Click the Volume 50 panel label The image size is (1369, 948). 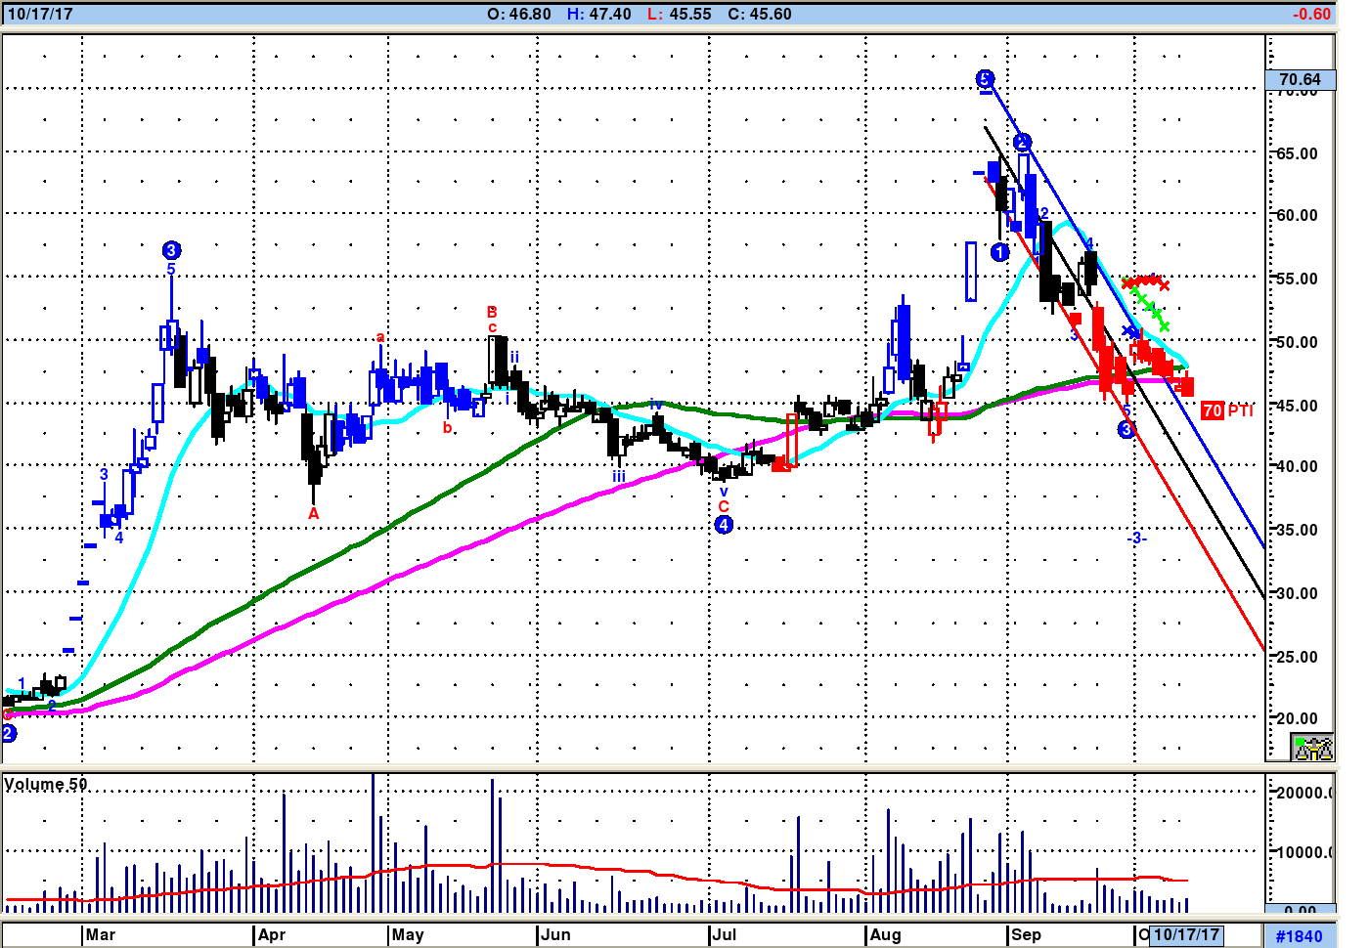(x=45, y=784)
